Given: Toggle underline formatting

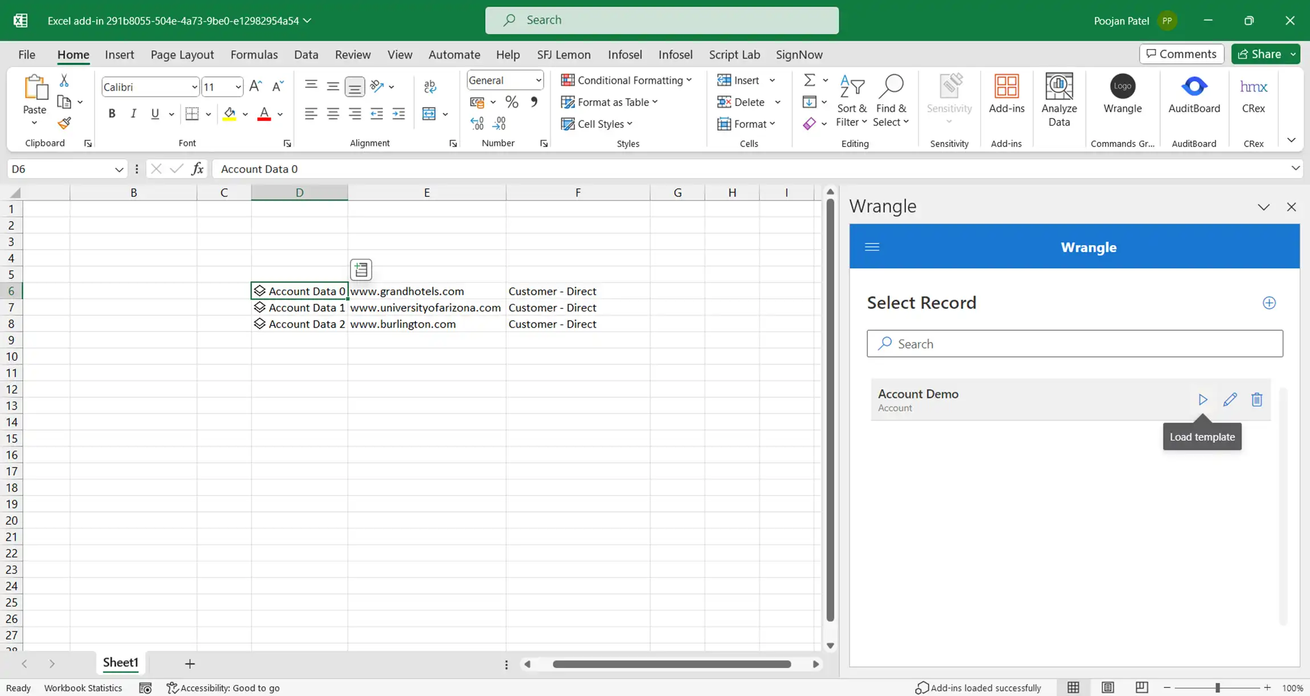Looking at the screenshot, I should point(155,114).
